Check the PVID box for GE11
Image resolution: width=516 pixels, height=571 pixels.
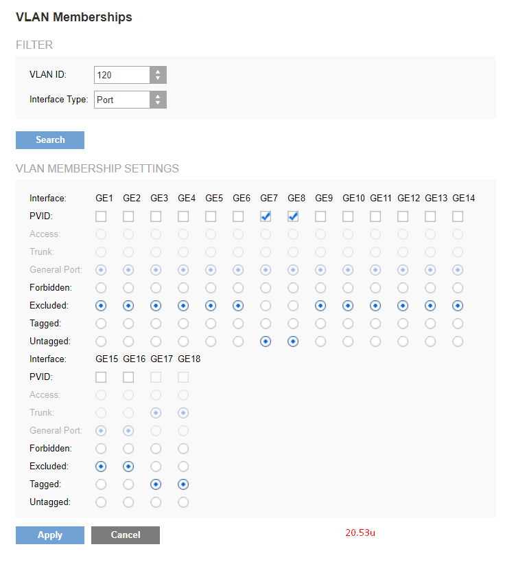pyautogui.click(x=375, y=216)
